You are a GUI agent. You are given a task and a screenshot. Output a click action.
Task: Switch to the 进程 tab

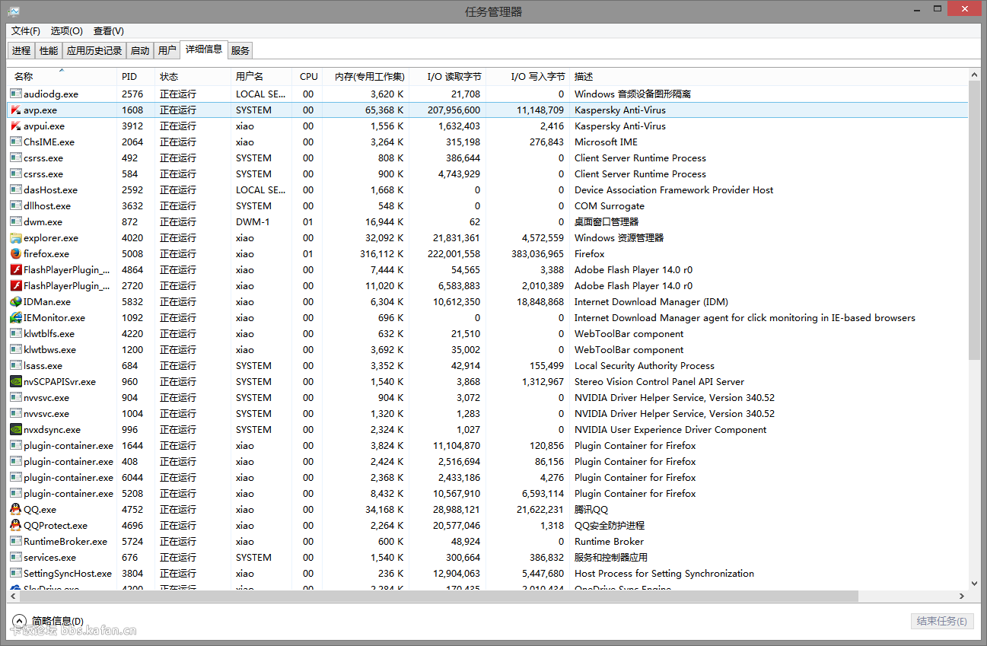(21, 51)
